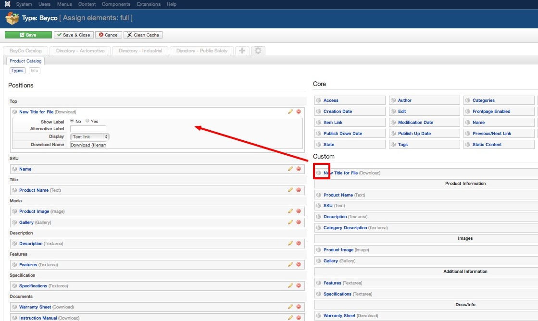Edit the Features position element

[290, 264]
